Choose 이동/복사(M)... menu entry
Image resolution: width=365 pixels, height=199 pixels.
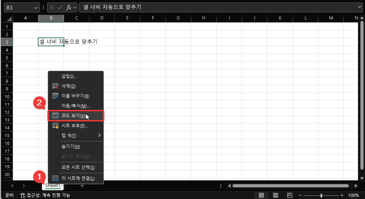click(x=76, y=106)
